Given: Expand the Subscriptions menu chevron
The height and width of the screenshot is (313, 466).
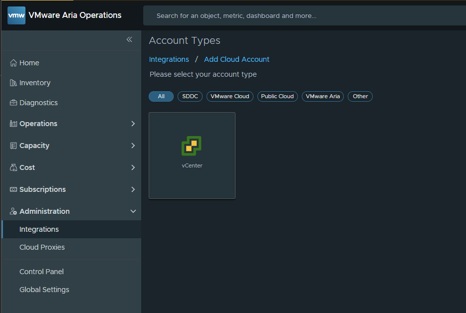Looking at the screenshot, I should click(133, 189).
